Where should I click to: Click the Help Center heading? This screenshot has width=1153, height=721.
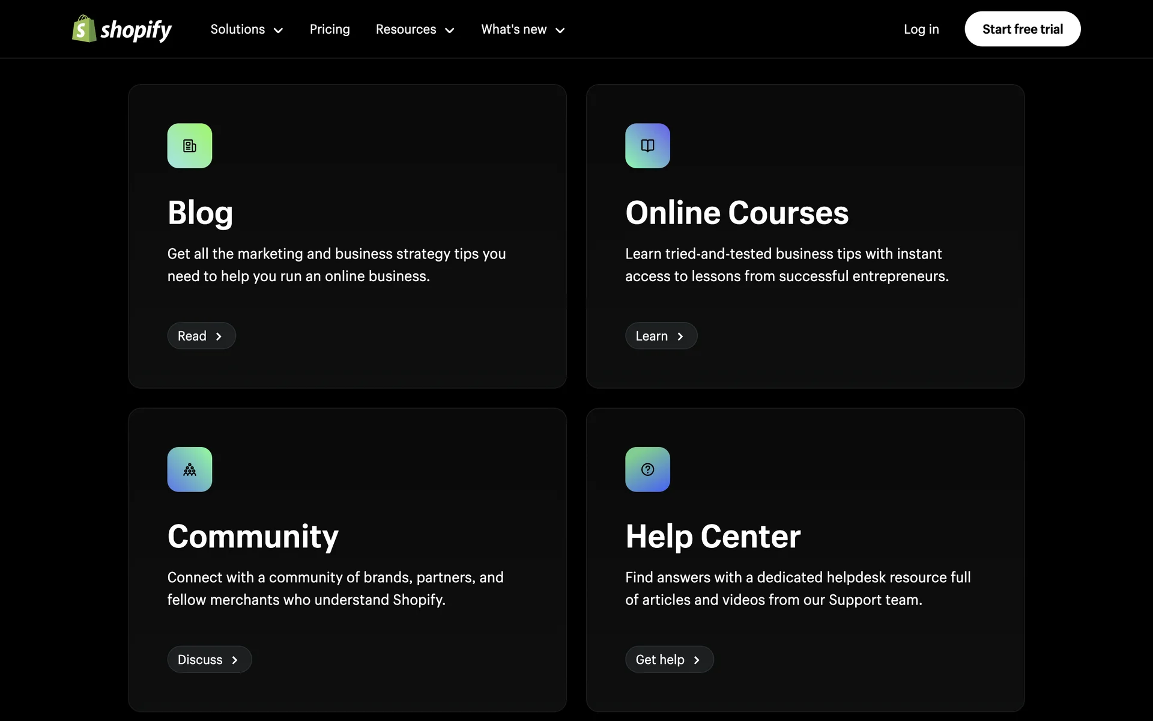click(713, 536)
